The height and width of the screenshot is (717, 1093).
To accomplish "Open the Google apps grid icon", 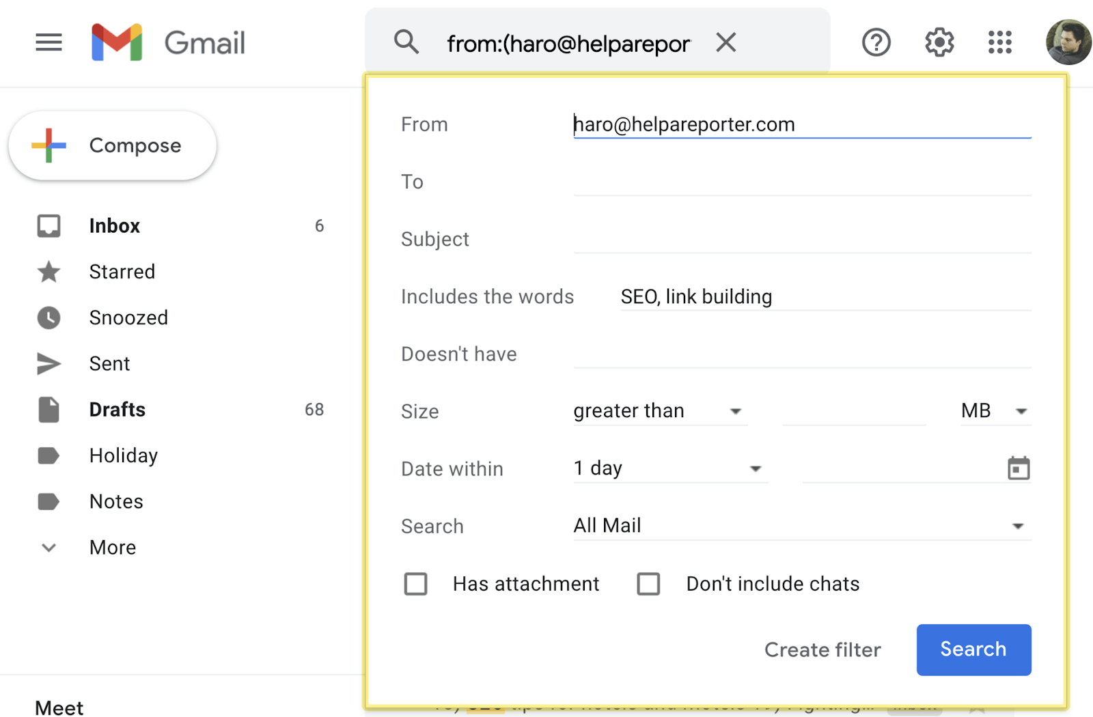I will point(999,42).
